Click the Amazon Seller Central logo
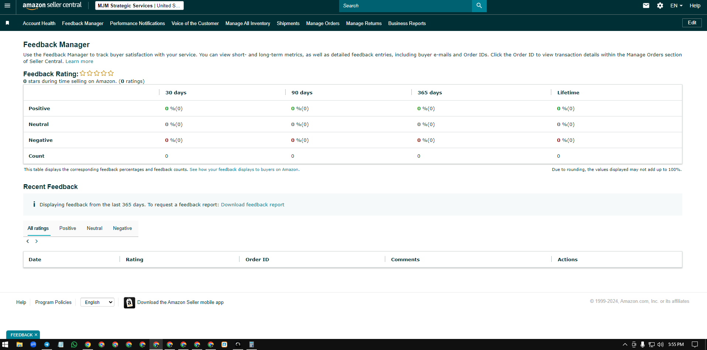 (52, 6)
